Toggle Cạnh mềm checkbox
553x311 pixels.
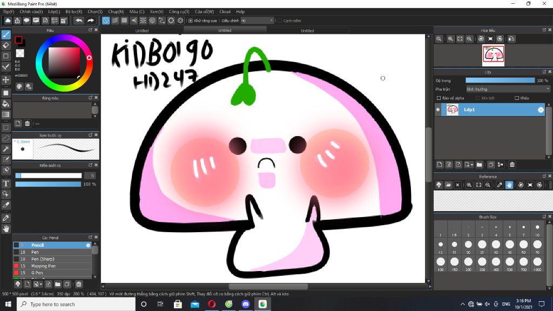pyautogui.click(x=280, y=21)
